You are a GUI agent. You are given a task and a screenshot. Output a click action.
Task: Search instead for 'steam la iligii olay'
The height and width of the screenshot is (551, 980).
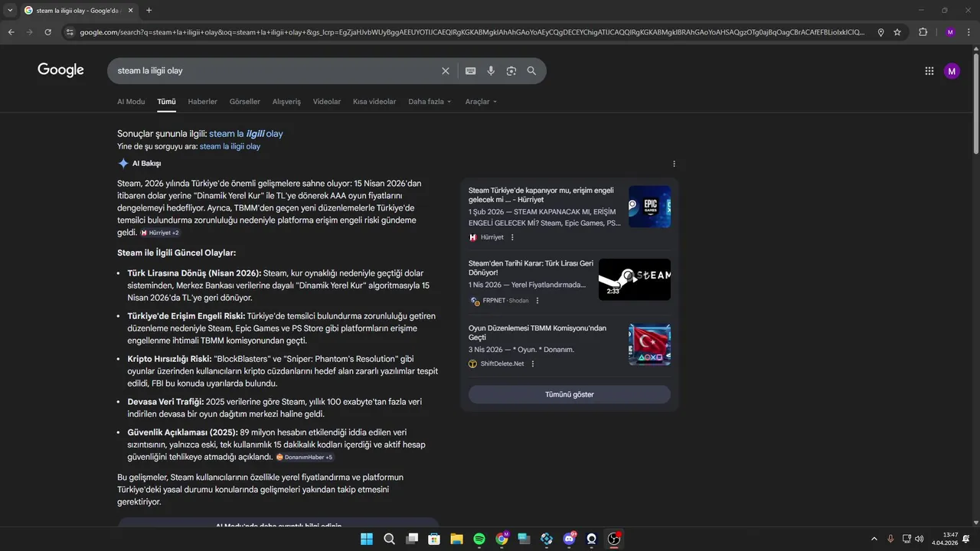[x=230, y=146]
